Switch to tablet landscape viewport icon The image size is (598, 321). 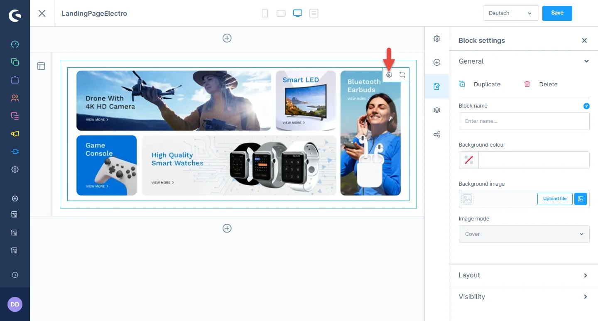click(281, 13)
